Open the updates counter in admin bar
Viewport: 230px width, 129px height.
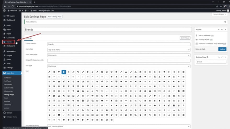[21, 10]
